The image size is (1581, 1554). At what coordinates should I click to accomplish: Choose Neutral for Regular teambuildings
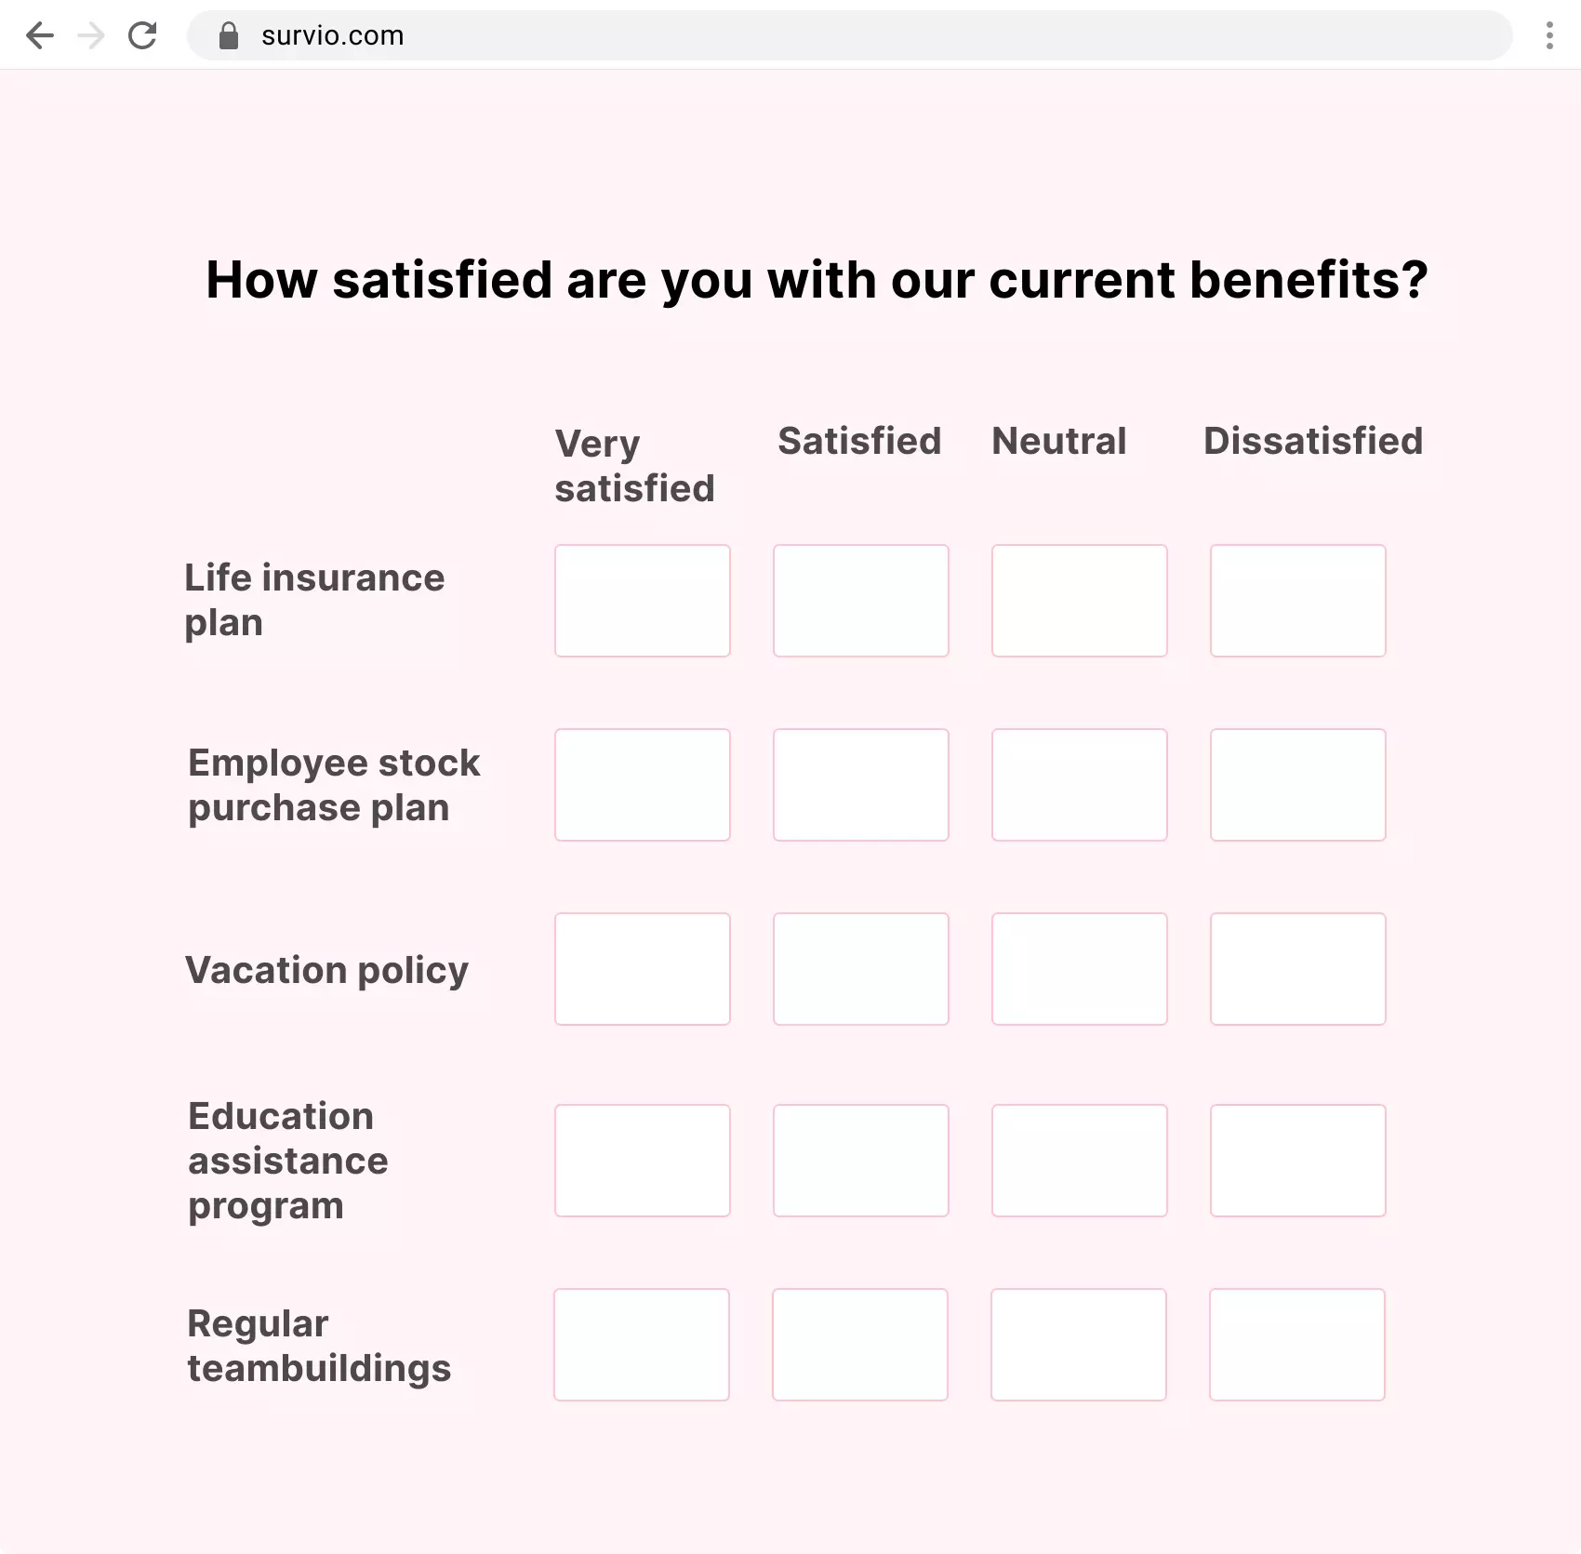click(x=1078, y=1345)
